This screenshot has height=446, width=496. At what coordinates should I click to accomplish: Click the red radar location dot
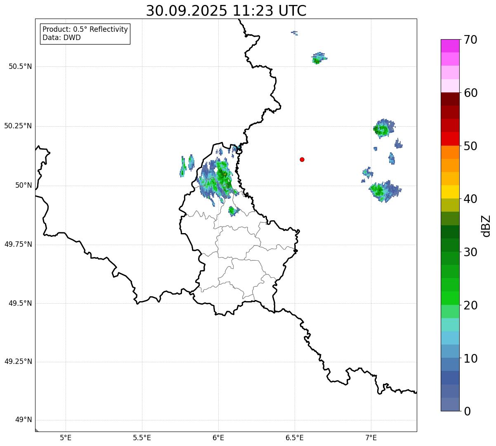tap(302, 159)
